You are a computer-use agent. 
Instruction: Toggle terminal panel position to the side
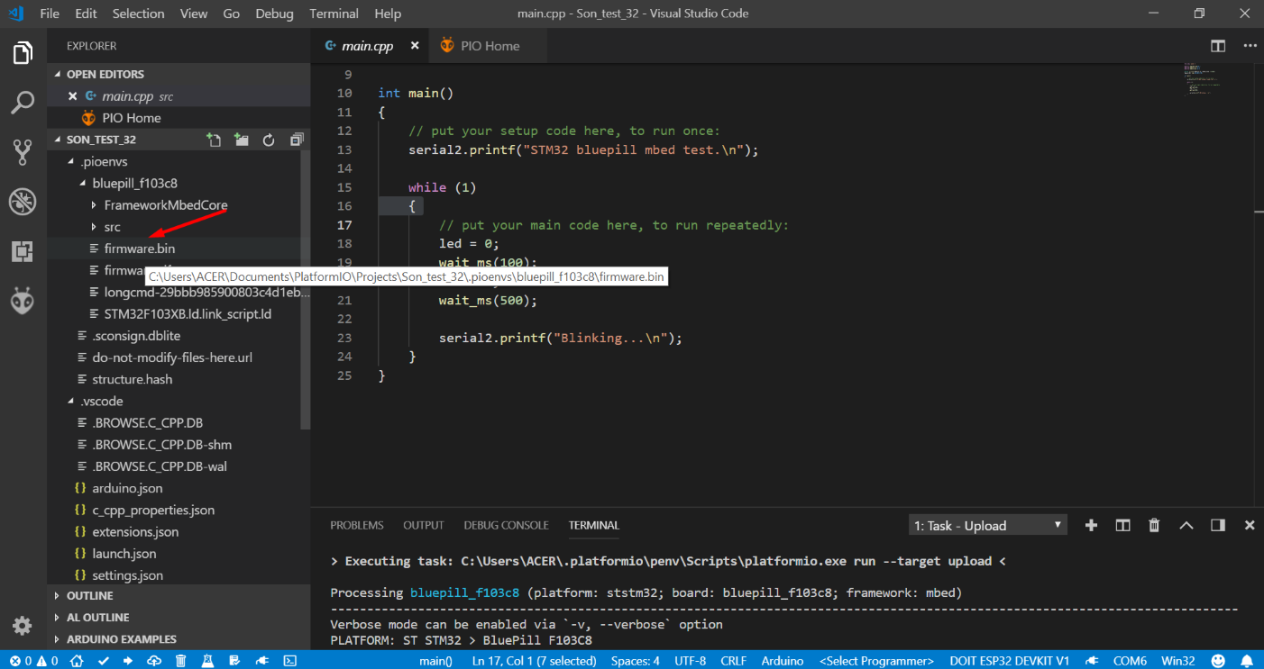pyautogui.click(x=1218, y=525)
